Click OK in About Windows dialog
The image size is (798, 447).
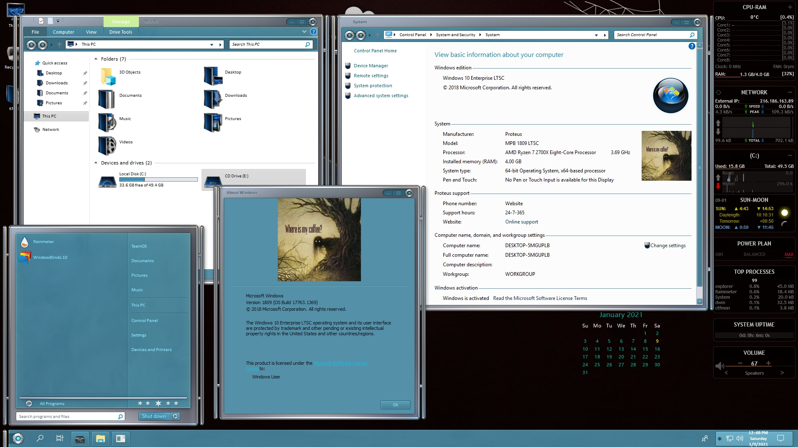[395, 405]
